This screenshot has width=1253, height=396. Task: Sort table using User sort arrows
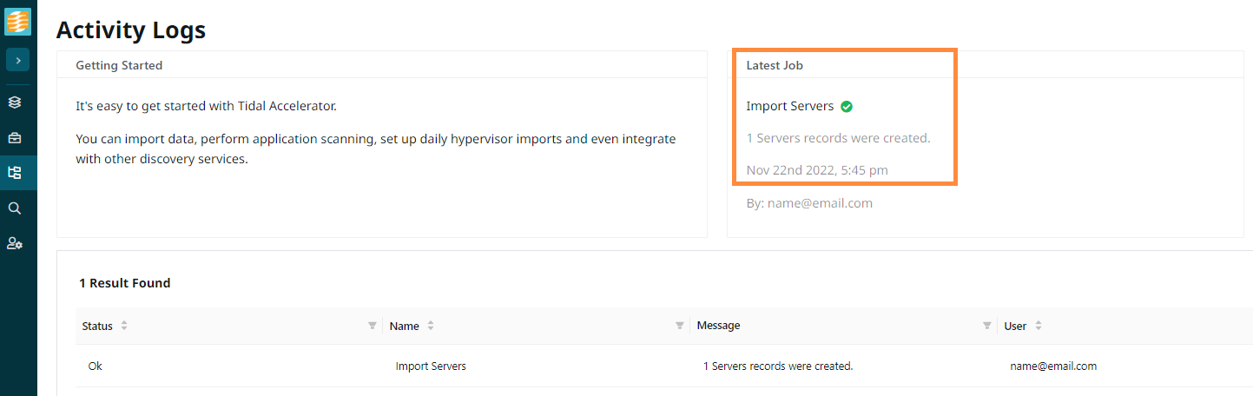coord(1039,326)
